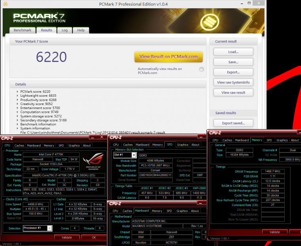Expand Secondary storage score row
This screenshot has width=301, height=246.
(x=17, y=120)
